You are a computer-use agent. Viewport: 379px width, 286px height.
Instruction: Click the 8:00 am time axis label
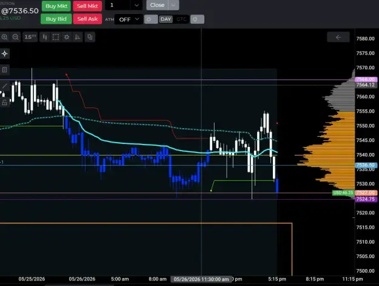[x=158, y=279]
